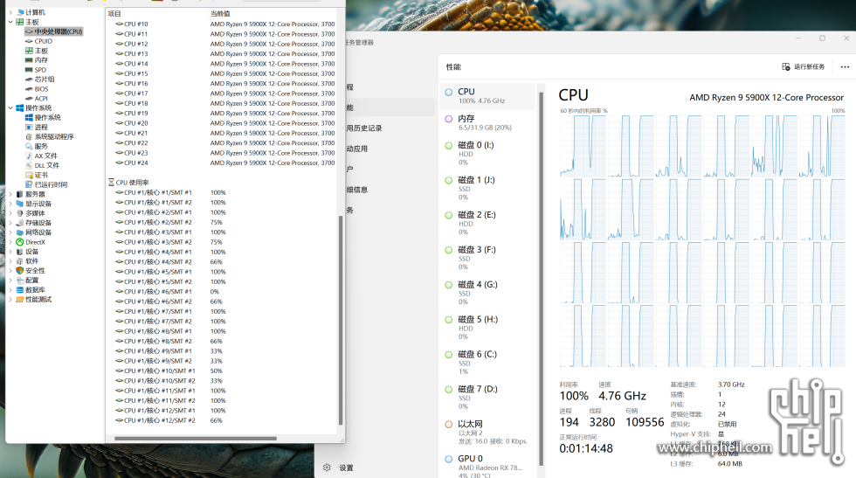Select 磁盘 6 (C:) in the performance list
The width and height of the screenshot is (856, 478).
click(487, 364)
